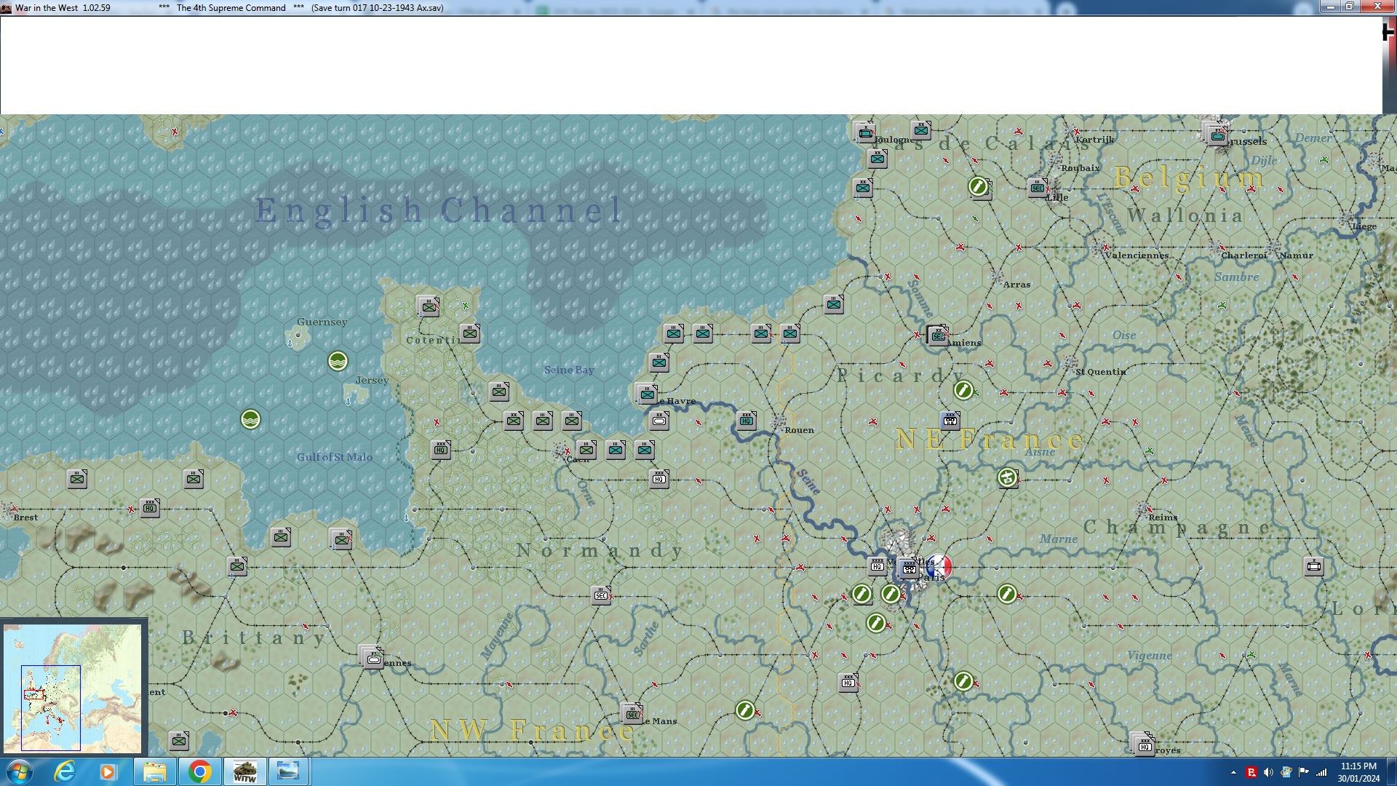Screen dimensions: 1397x786
Task: Select the XXXX HQ unit at Versailles
Action: 877,565
